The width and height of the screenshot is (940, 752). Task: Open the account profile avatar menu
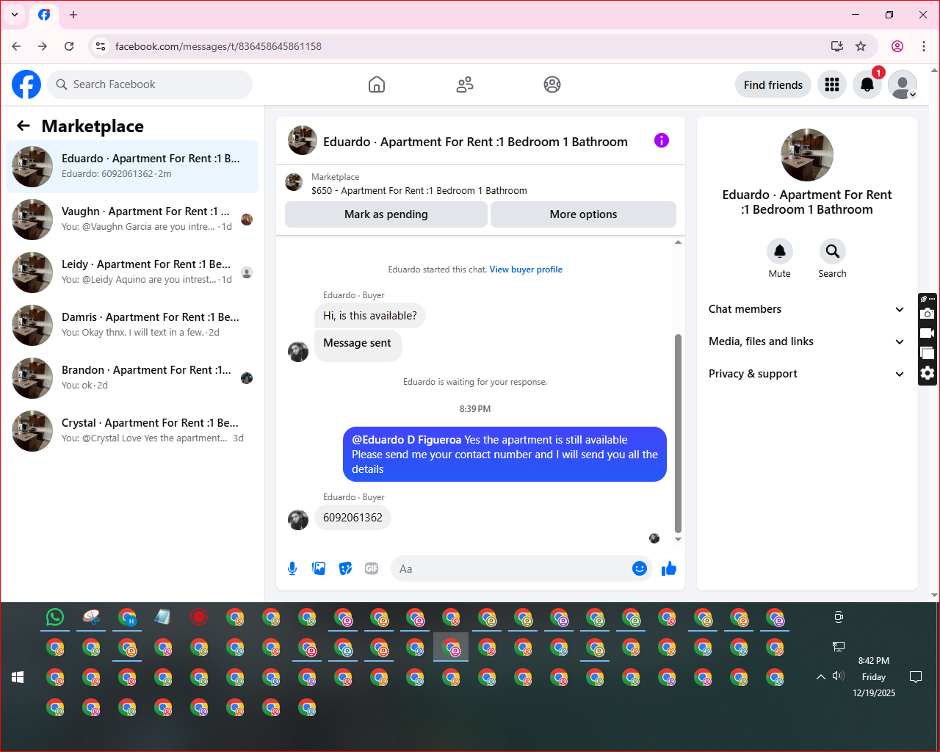pos(903,84)
